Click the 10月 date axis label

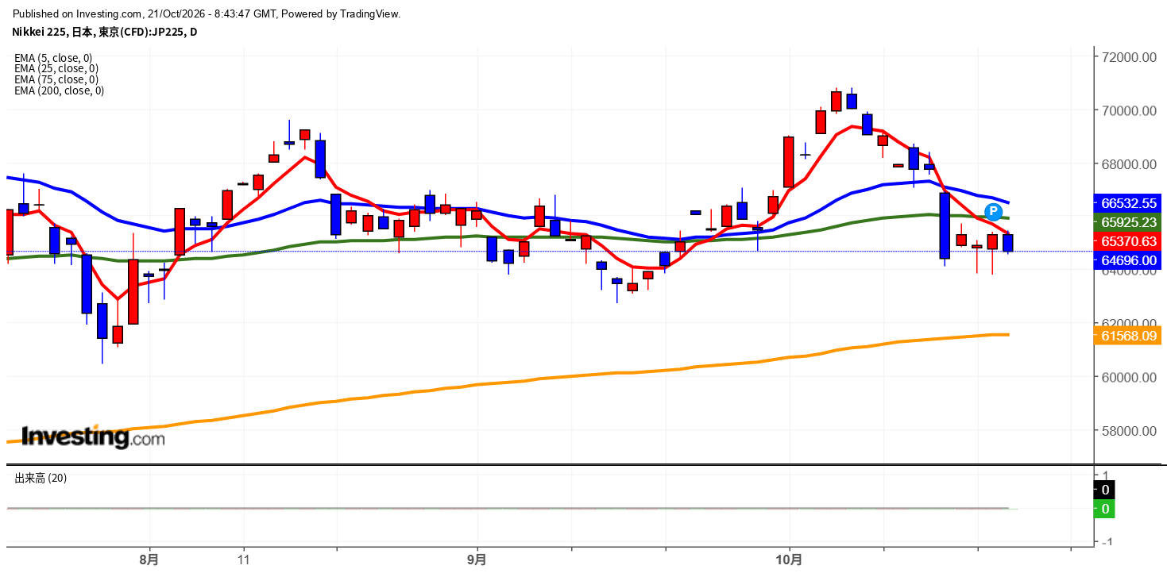[x=790, y=559]
